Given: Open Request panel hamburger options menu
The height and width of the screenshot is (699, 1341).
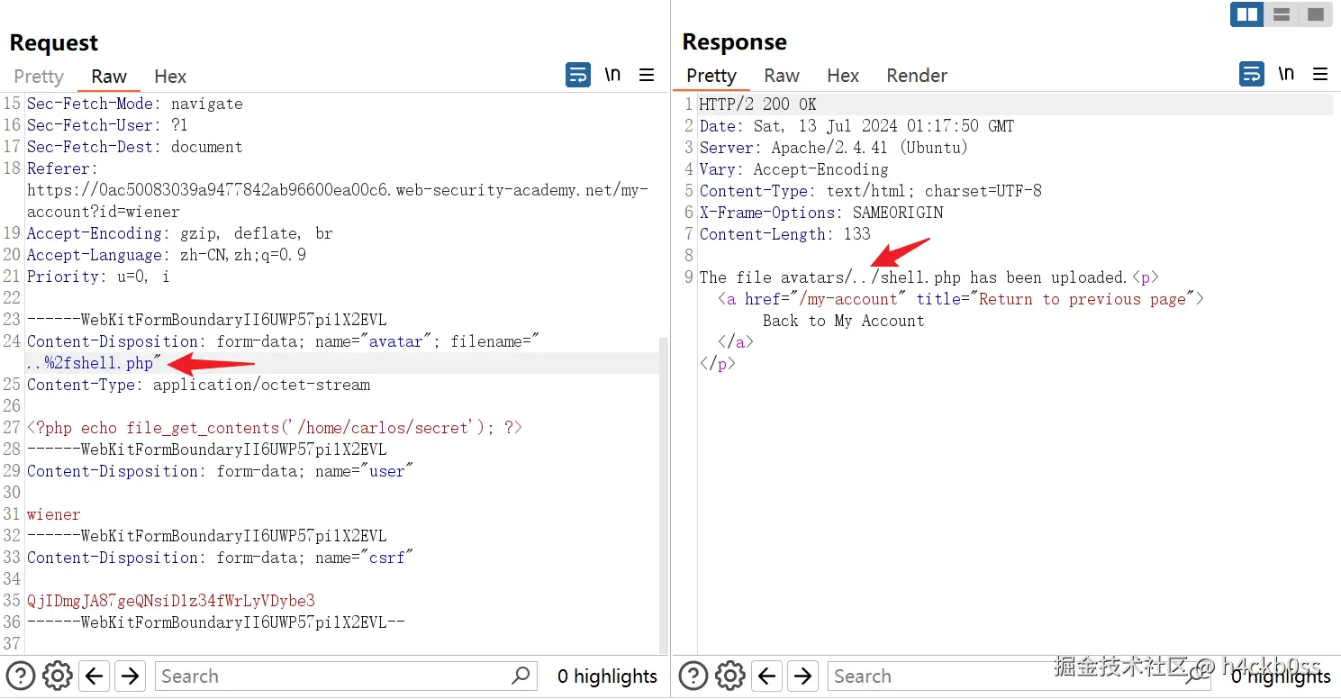Looking at the screenshot, I should coord(647,75).
